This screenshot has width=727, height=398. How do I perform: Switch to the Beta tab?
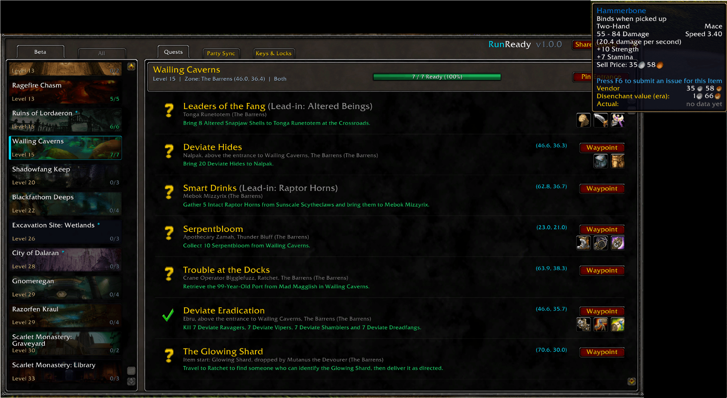[x=40, y=52]
